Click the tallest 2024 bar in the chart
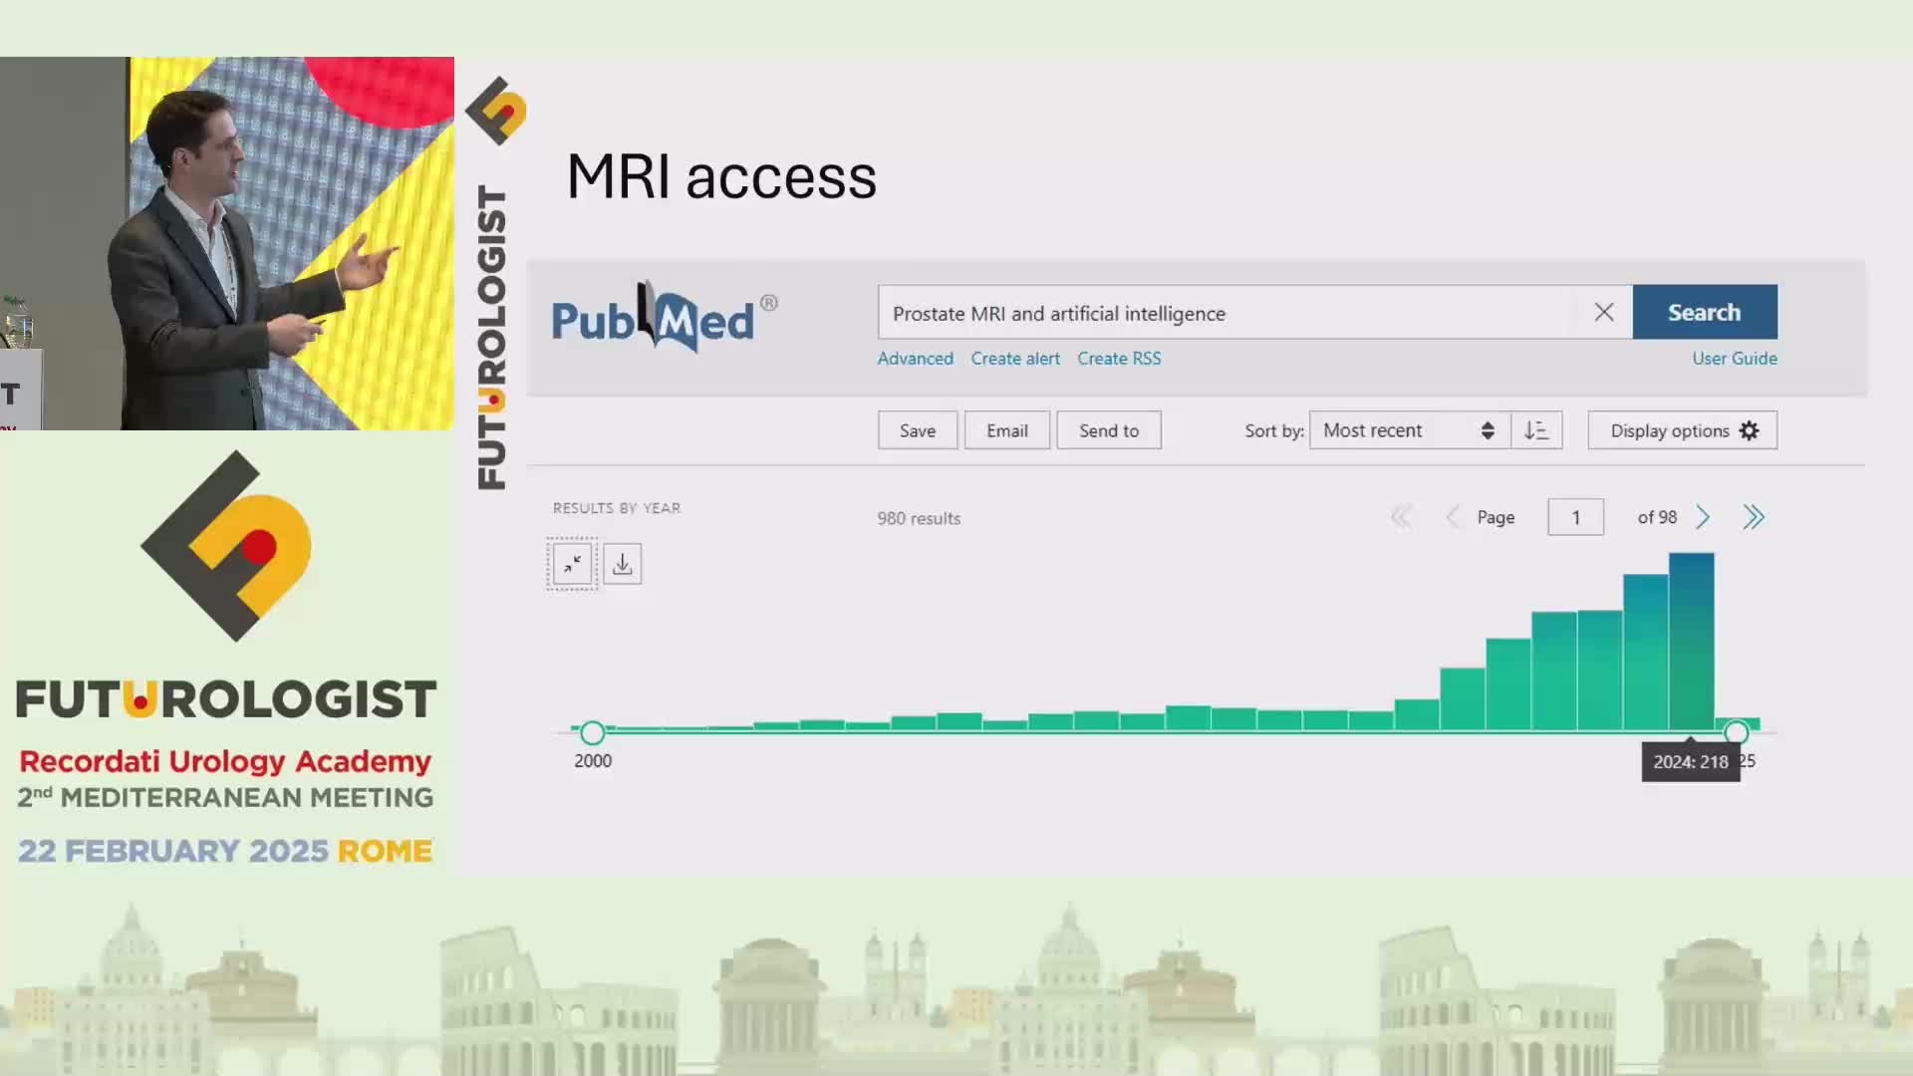 point(1692,642)
